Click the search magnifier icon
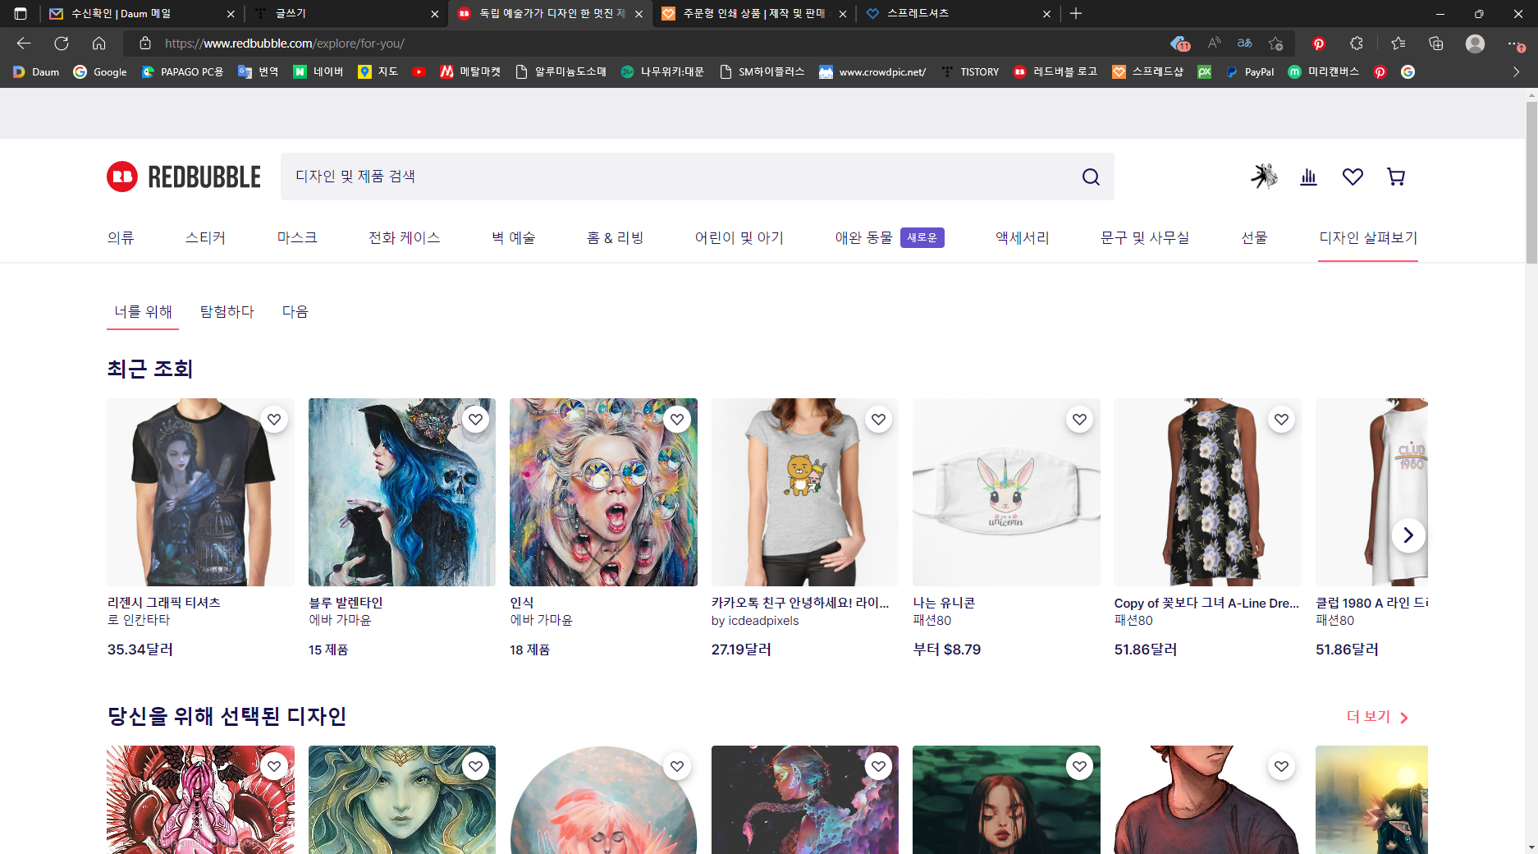The image size is (1538, 854). [x=1091, y=177]
